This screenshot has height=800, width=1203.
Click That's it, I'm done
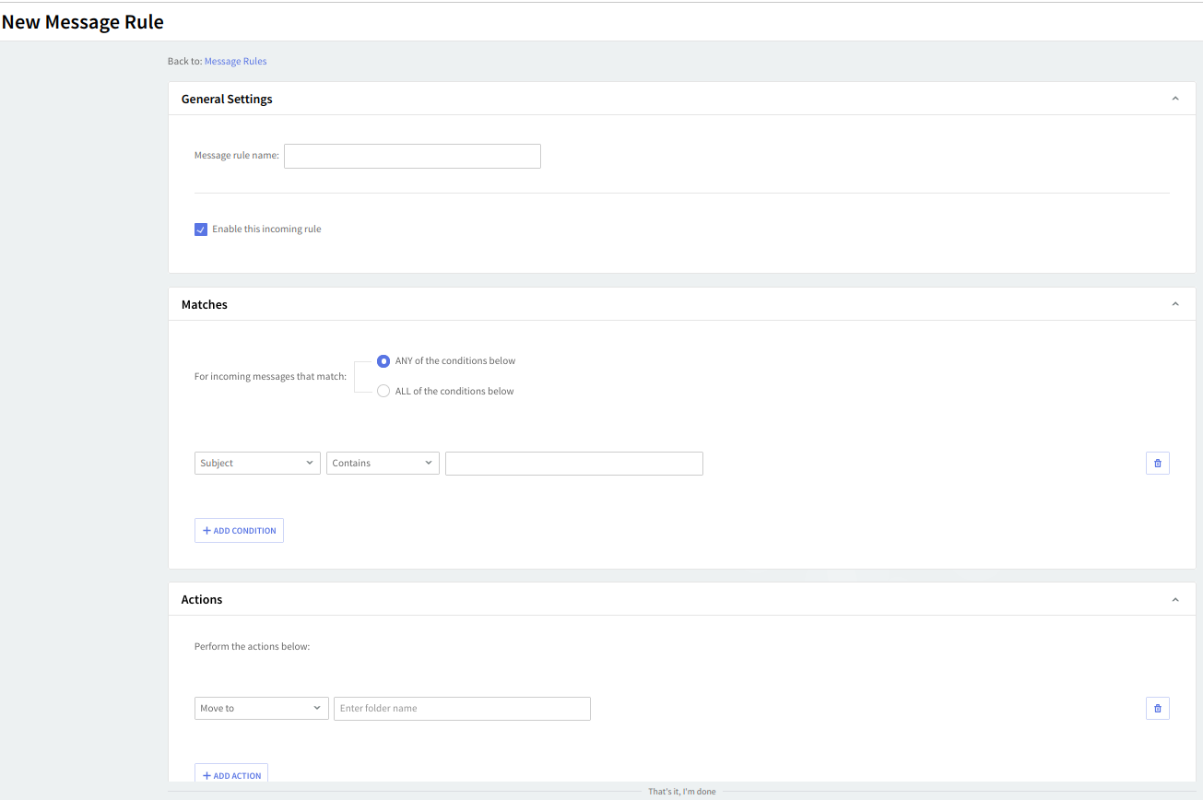coord(681,792)
